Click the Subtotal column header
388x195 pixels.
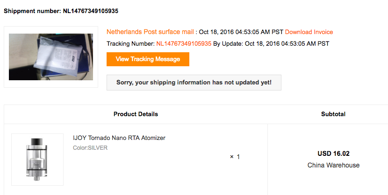coord(333,114)
